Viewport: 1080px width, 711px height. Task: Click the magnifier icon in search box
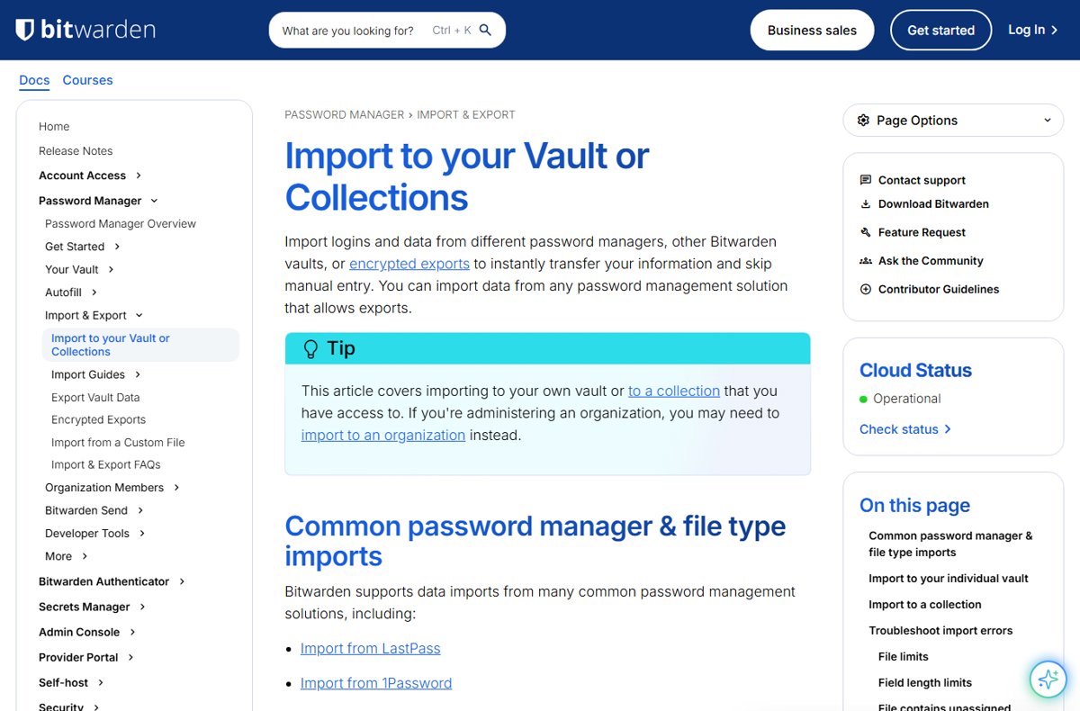[485, 30]
